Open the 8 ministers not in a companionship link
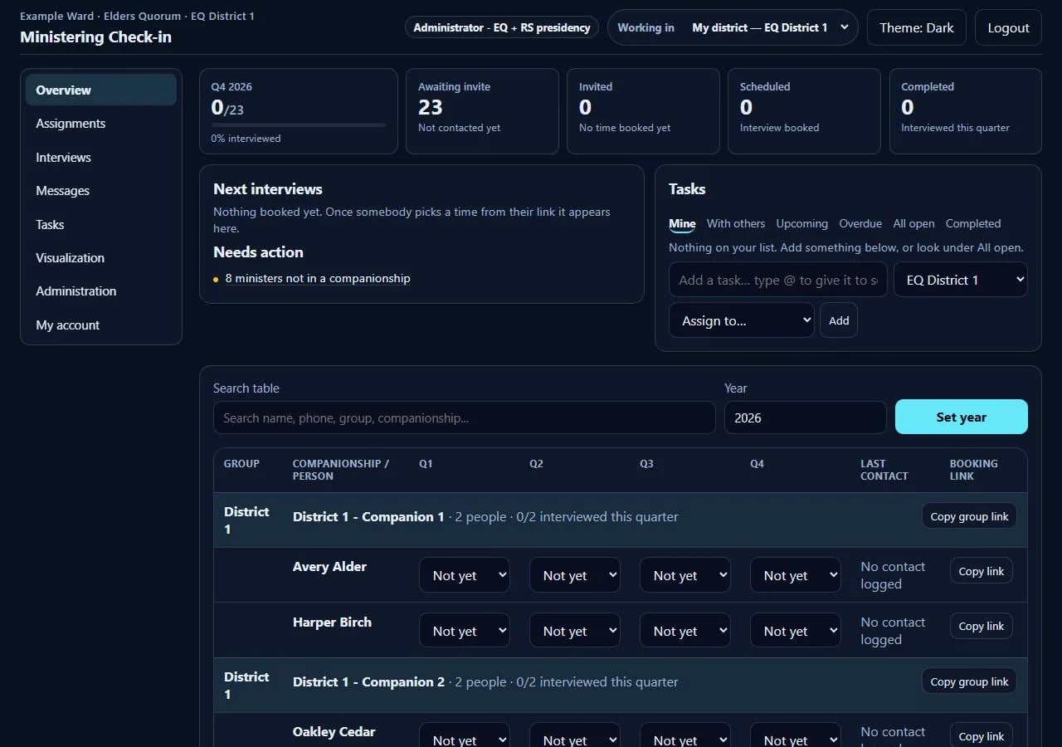The image size is (1062, 747). (318, 278)
